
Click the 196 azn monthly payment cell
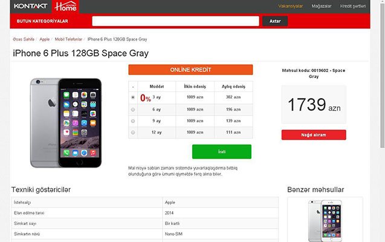[233, 110]
